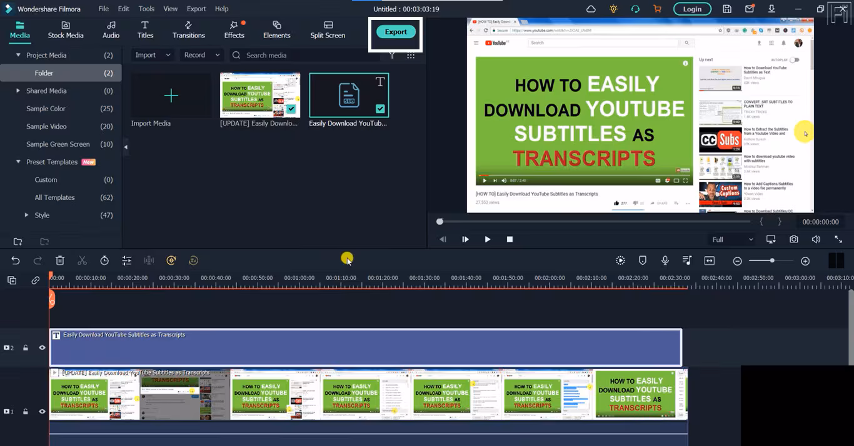Image resolution: width=854 pixels, height=446 pixels.
Task: Save project with the floppy disk icon
Action: pos(727,9)
